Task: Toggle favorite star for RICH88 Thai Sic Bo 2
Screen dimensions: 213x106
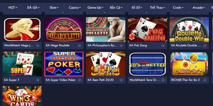Action: click(204, 80)
